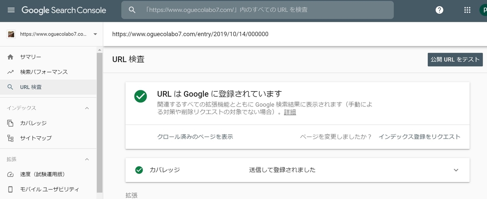Click sitemap tree icon
Viewport: 487px width, 199px height.
[x=11, y=138]
